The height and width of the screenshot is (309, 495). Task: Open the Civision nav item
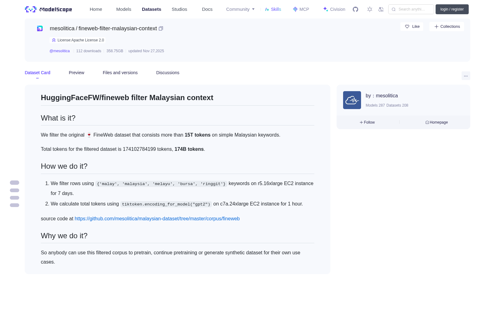(x=334, y=9)
